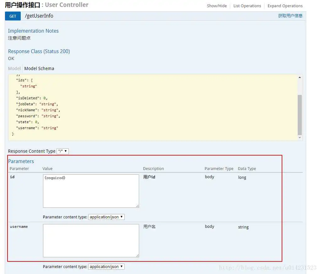
Task: Click the "用户id" description
Action: point(149,177)
